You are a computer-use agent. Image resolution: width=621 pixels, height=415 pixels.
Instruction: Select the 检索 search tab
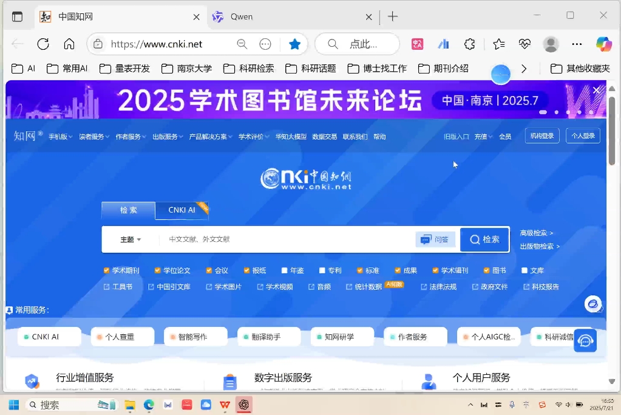point(128,210)
